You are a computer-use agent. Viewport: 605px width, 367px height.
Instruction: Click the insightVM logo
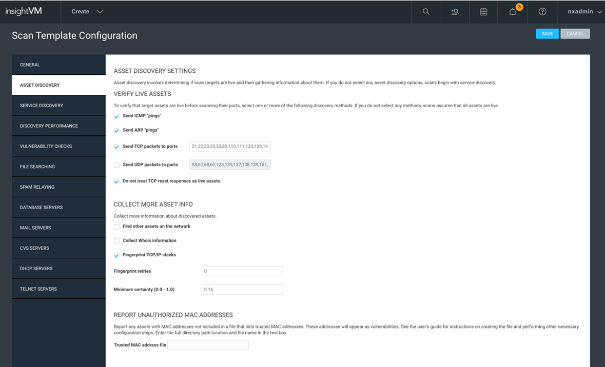24,11
